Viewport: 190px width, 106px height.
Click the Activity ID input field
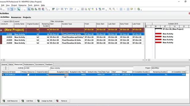(x=36, y=68)
